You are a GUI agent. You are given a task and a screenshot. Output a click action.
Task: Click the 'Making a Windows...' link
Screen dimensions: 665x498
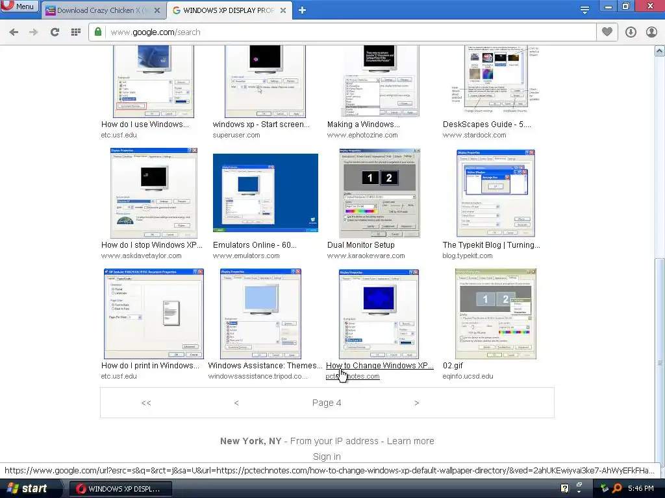(364, 124)
